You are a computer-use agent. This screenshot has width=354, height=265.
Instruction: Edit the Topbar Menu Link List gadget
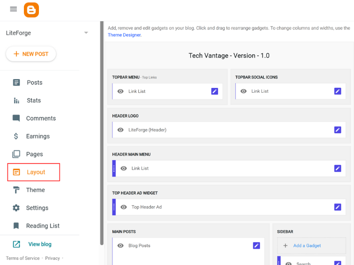(x=215, y=91)
